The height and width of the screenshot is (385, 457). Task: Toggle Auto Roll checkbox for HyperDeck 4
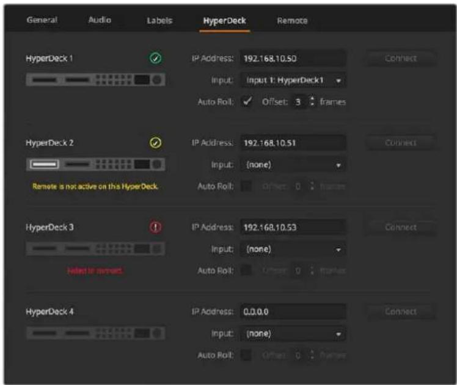[x=246, y=354]
